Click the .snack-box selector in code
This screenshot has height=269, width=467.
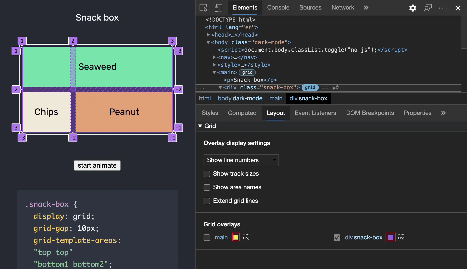tap(47, 204)
